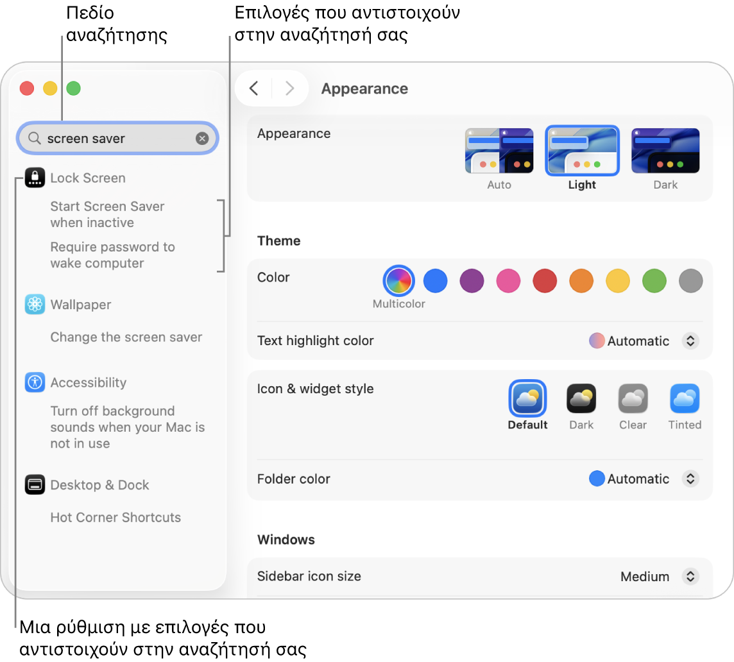This screenshot has width=734, height=662.
Task: Choose the Auto appearance thumbnail
Action: (x=499, y=151)
